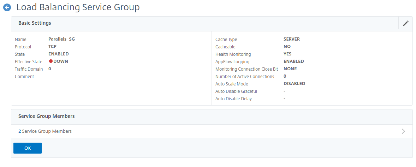Click the TCP protocol value

(53, 47)
